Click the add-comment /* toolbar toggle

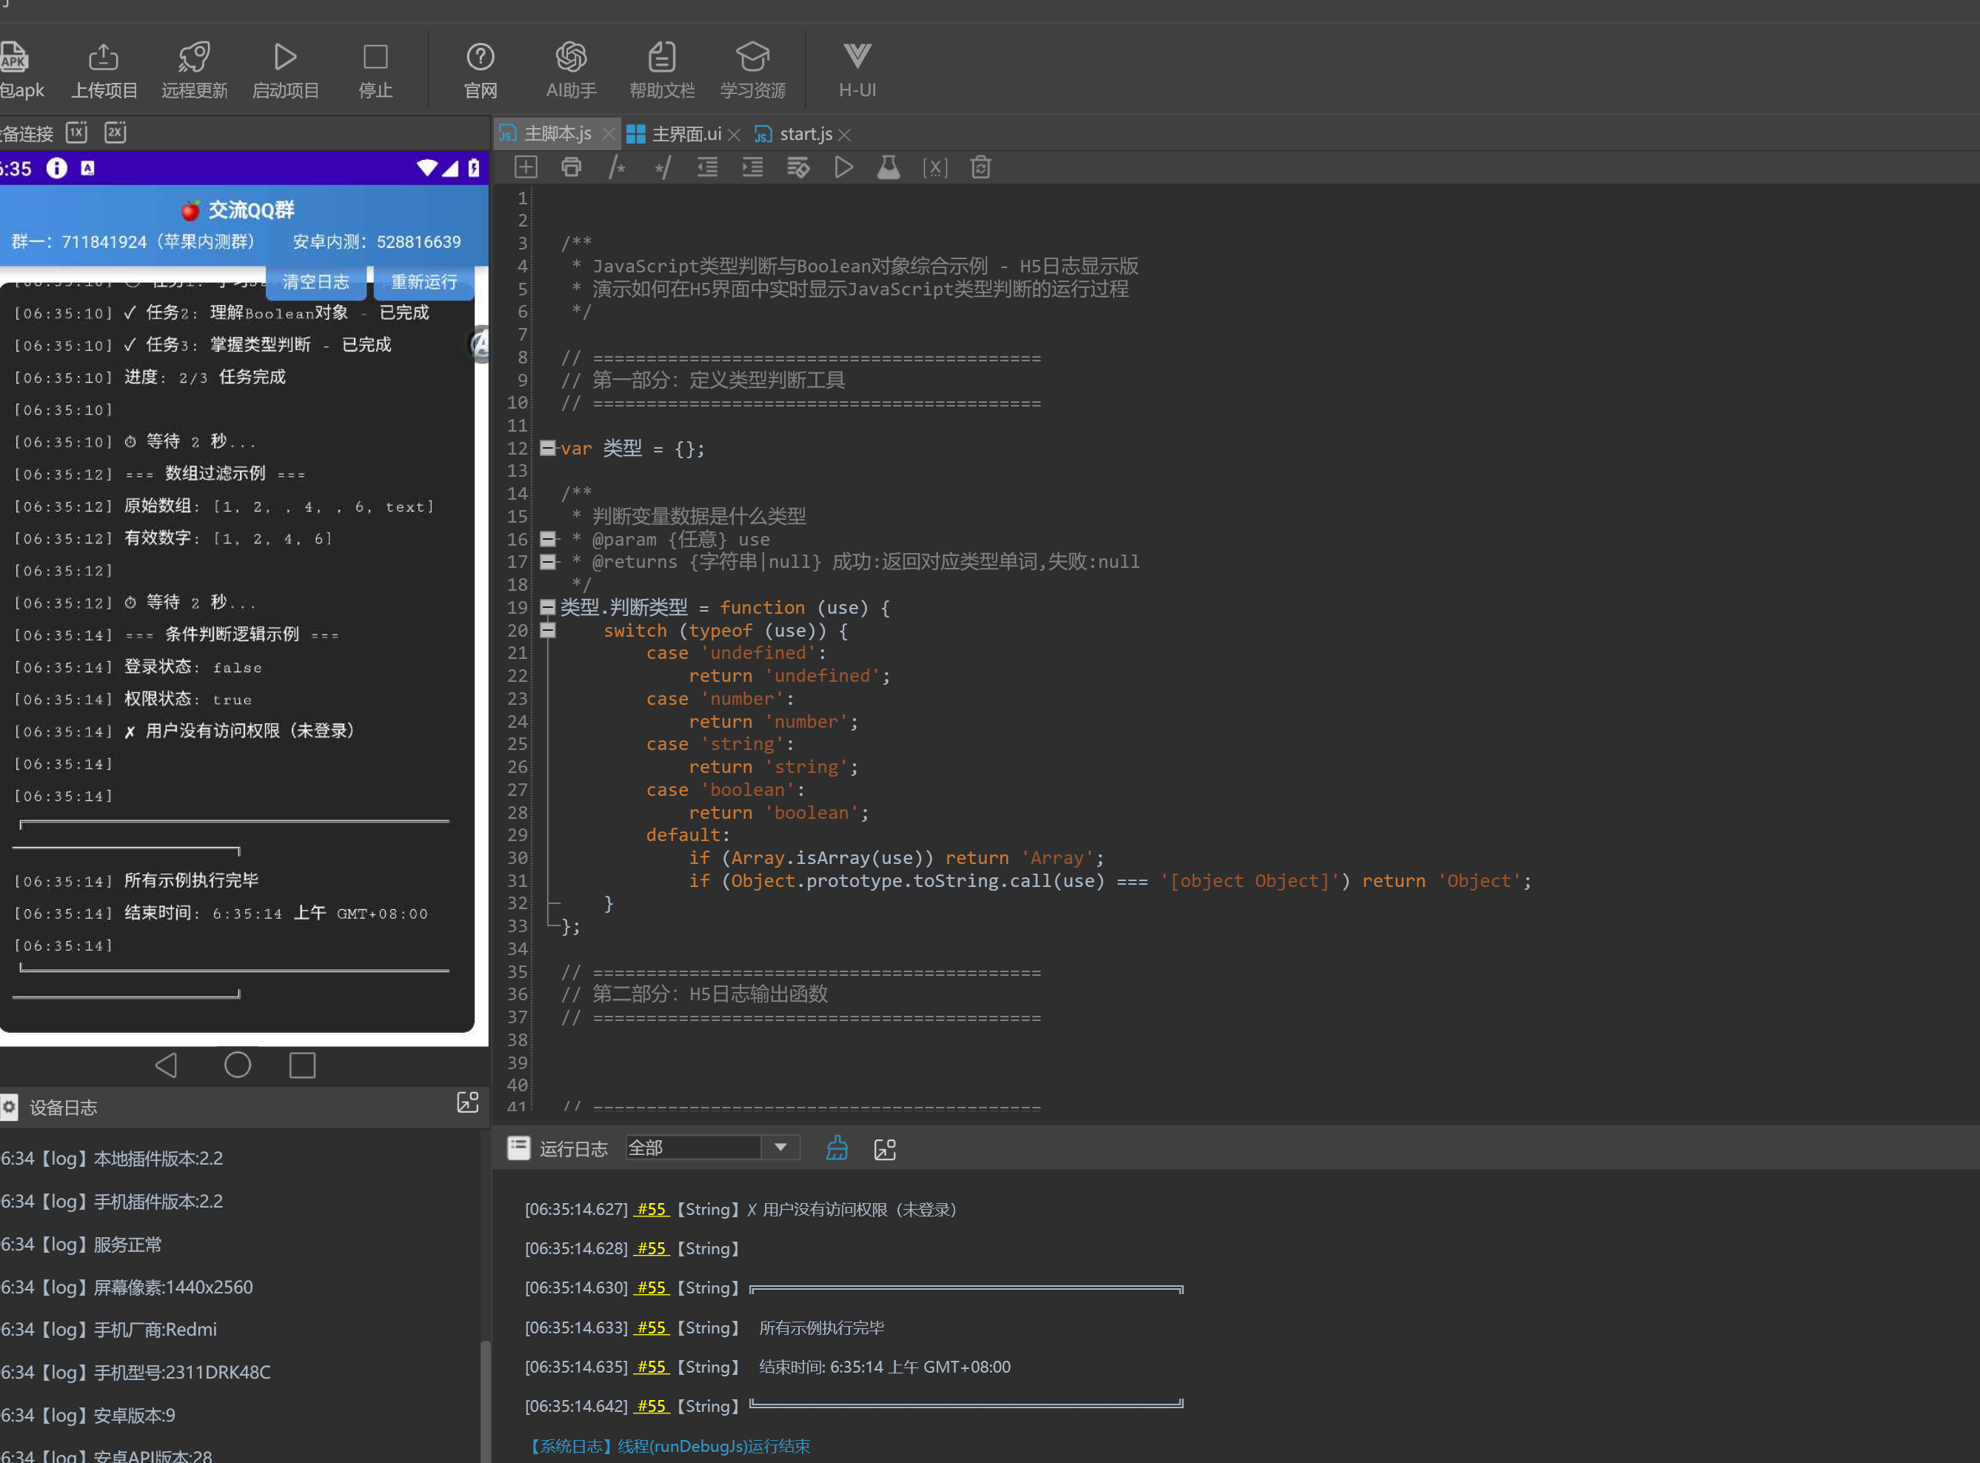[x=618, y=167]
